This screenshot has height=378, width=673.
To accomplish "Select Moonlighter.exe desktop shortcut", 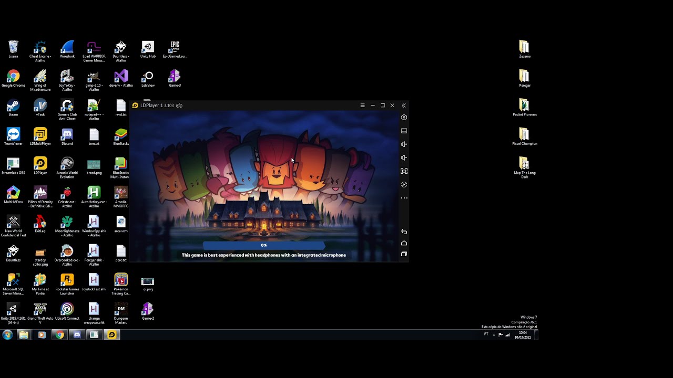I will coord(67,226).
